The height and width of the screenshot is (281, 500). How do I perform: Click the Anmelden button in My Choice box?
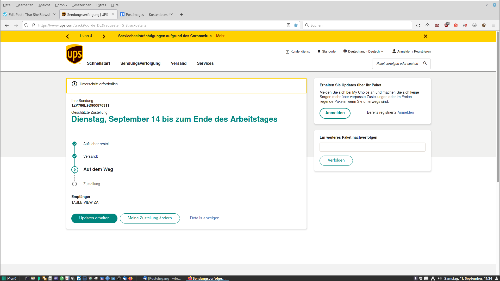pos(335,113)
